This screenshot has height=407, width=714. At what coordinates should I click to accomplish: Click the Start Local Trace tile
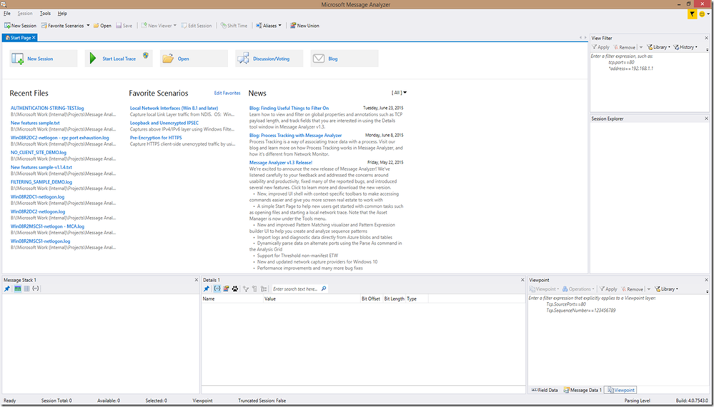(119, 59)
